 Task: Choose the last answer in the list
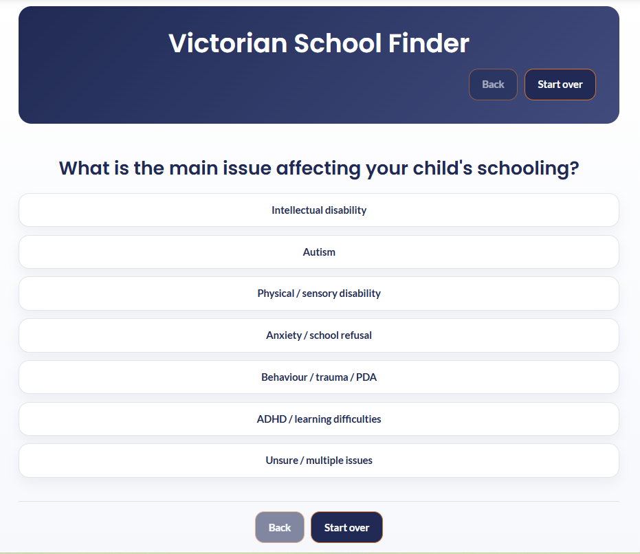pos(319,460)
